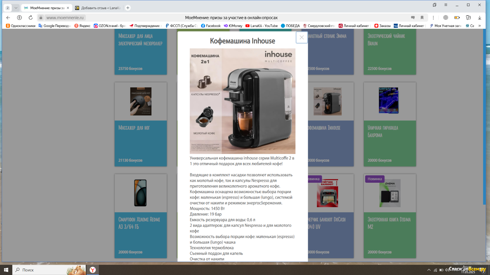Select the Массажер для ног prize card
Image resolution: width=490 pixels, height=275 pixels.
pyautogui.click(x=141, y=124)
